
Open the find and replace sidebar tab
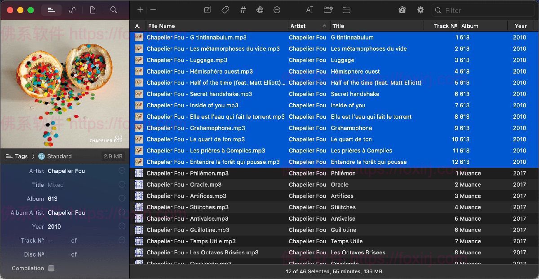coord(114,10)
